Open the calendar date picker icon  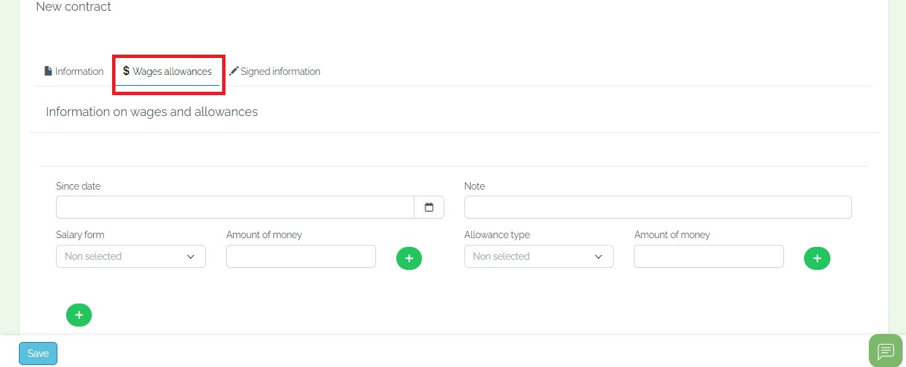(429, 207)
